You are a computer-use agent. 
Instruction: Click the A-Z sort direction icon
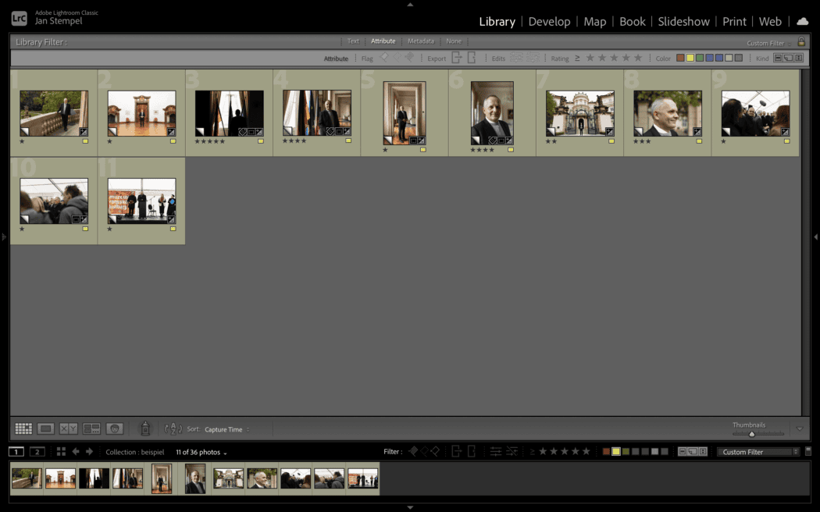(x=173, y=428)
